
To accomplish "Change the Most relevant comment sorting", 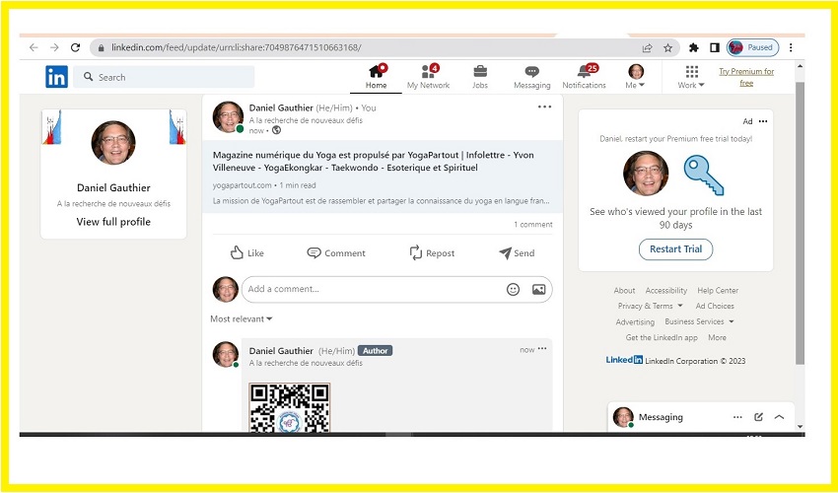I will pyautogui.click(x=242, y=318).
